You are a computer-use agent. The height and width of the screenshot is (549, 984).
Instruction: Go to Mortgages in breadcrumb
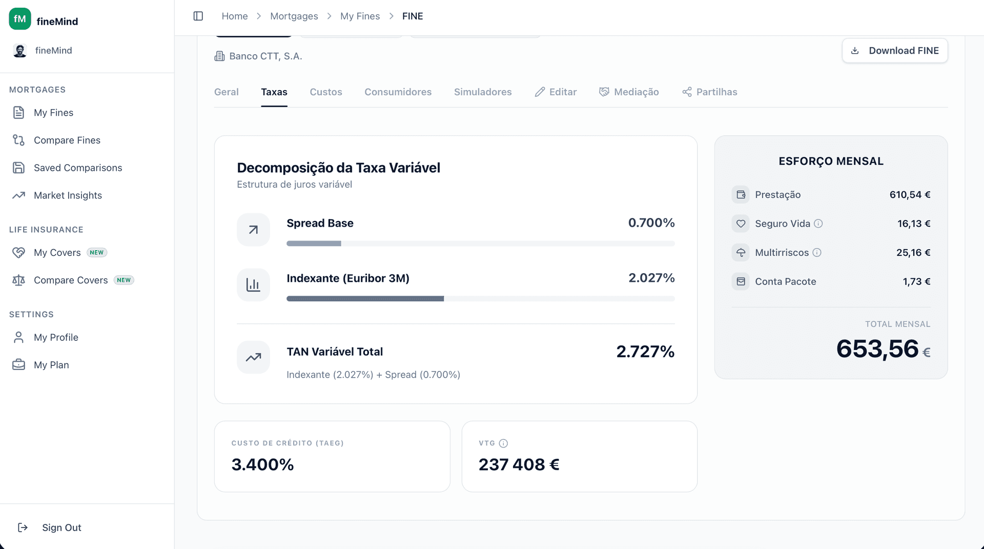point(294,16)
